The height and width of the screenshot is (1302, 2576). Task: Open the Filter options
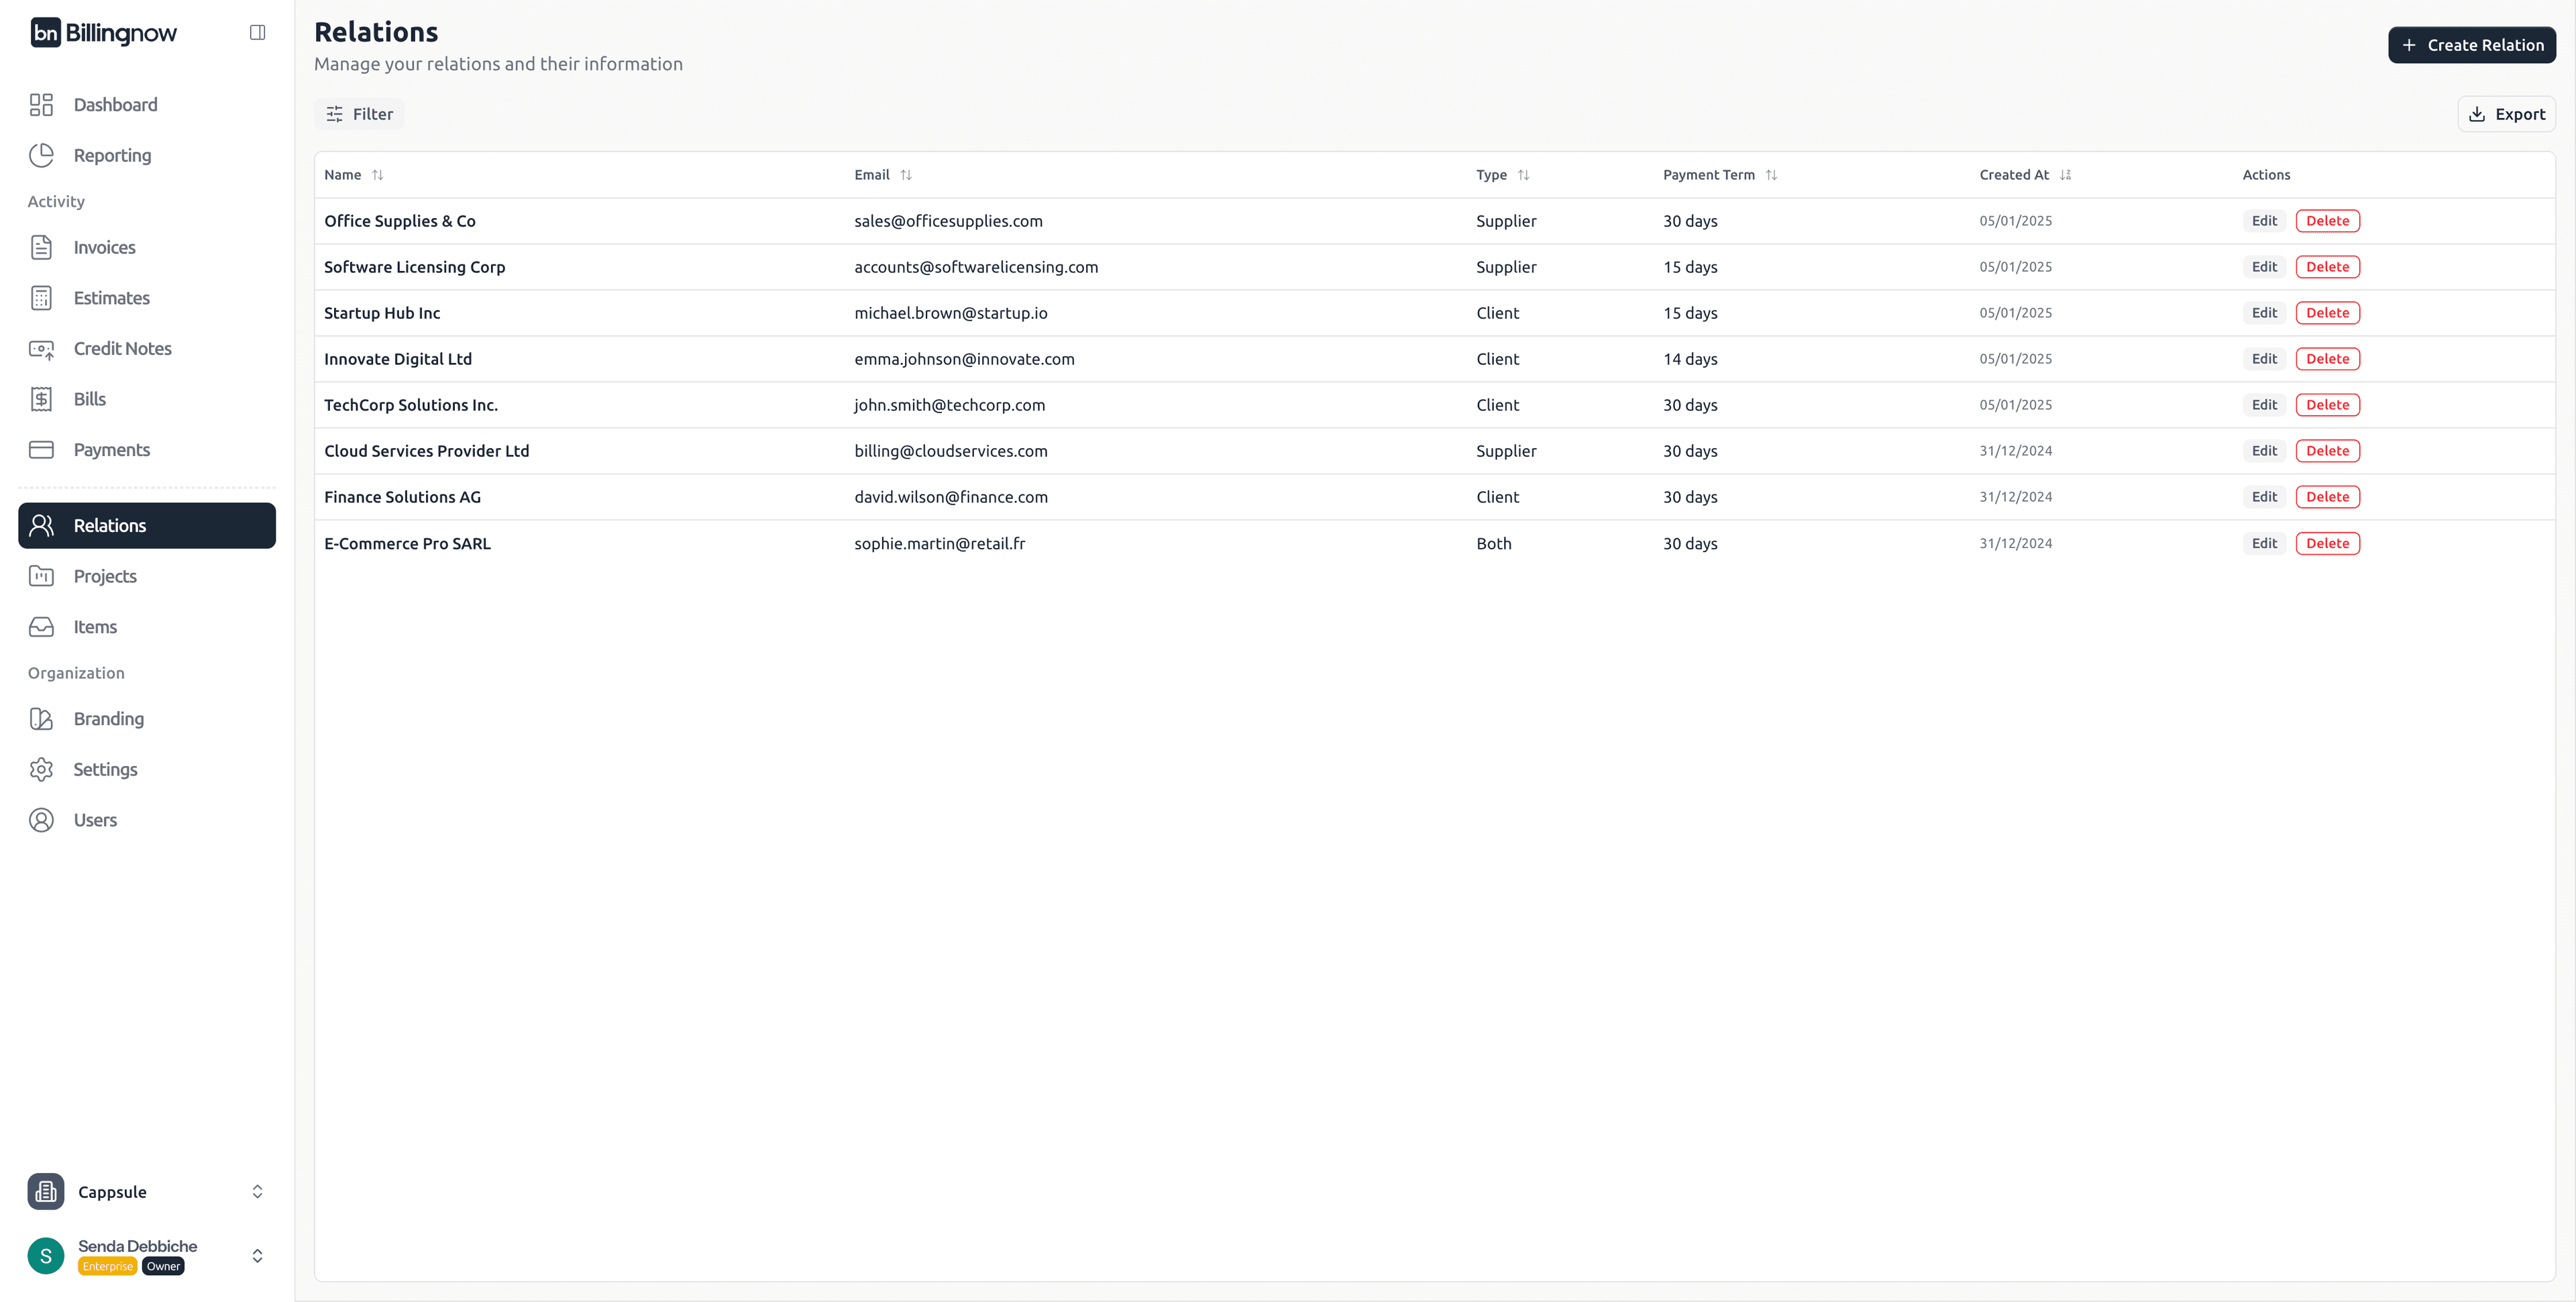(x=360, y=114)
